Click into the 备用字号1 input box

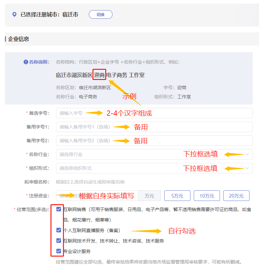click(x=154, y=127)
